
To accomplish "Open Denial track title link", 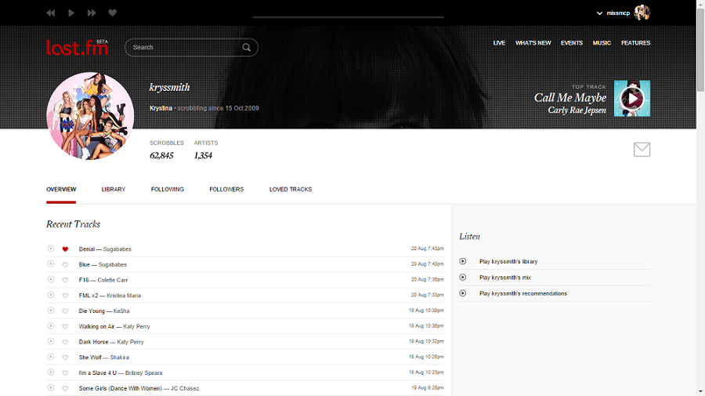I will click(87, 249).
